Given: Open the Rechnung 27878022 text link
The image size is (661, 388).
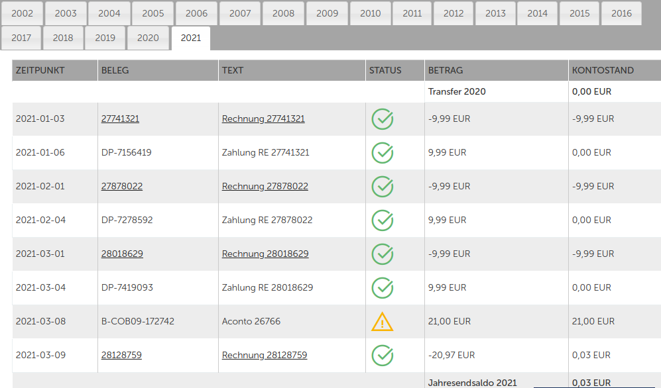Looking at the screenshot, I should coord(265,187).
